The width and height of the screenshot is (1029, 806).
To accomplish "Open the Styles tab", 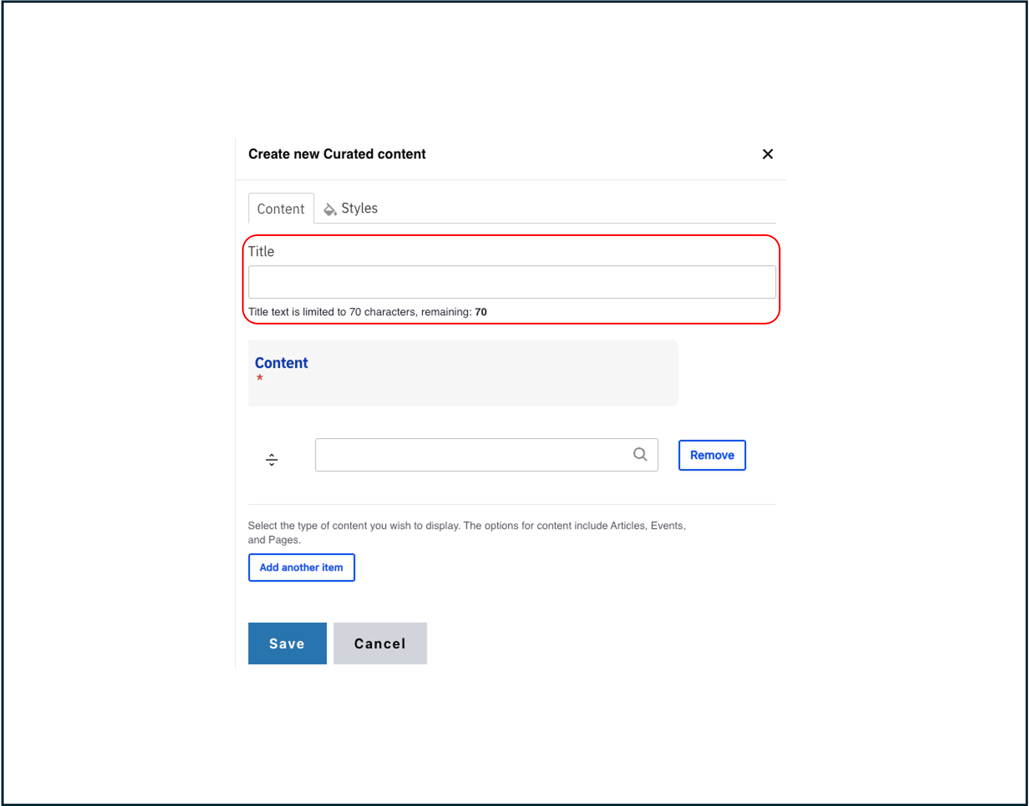I will point(359,208).
